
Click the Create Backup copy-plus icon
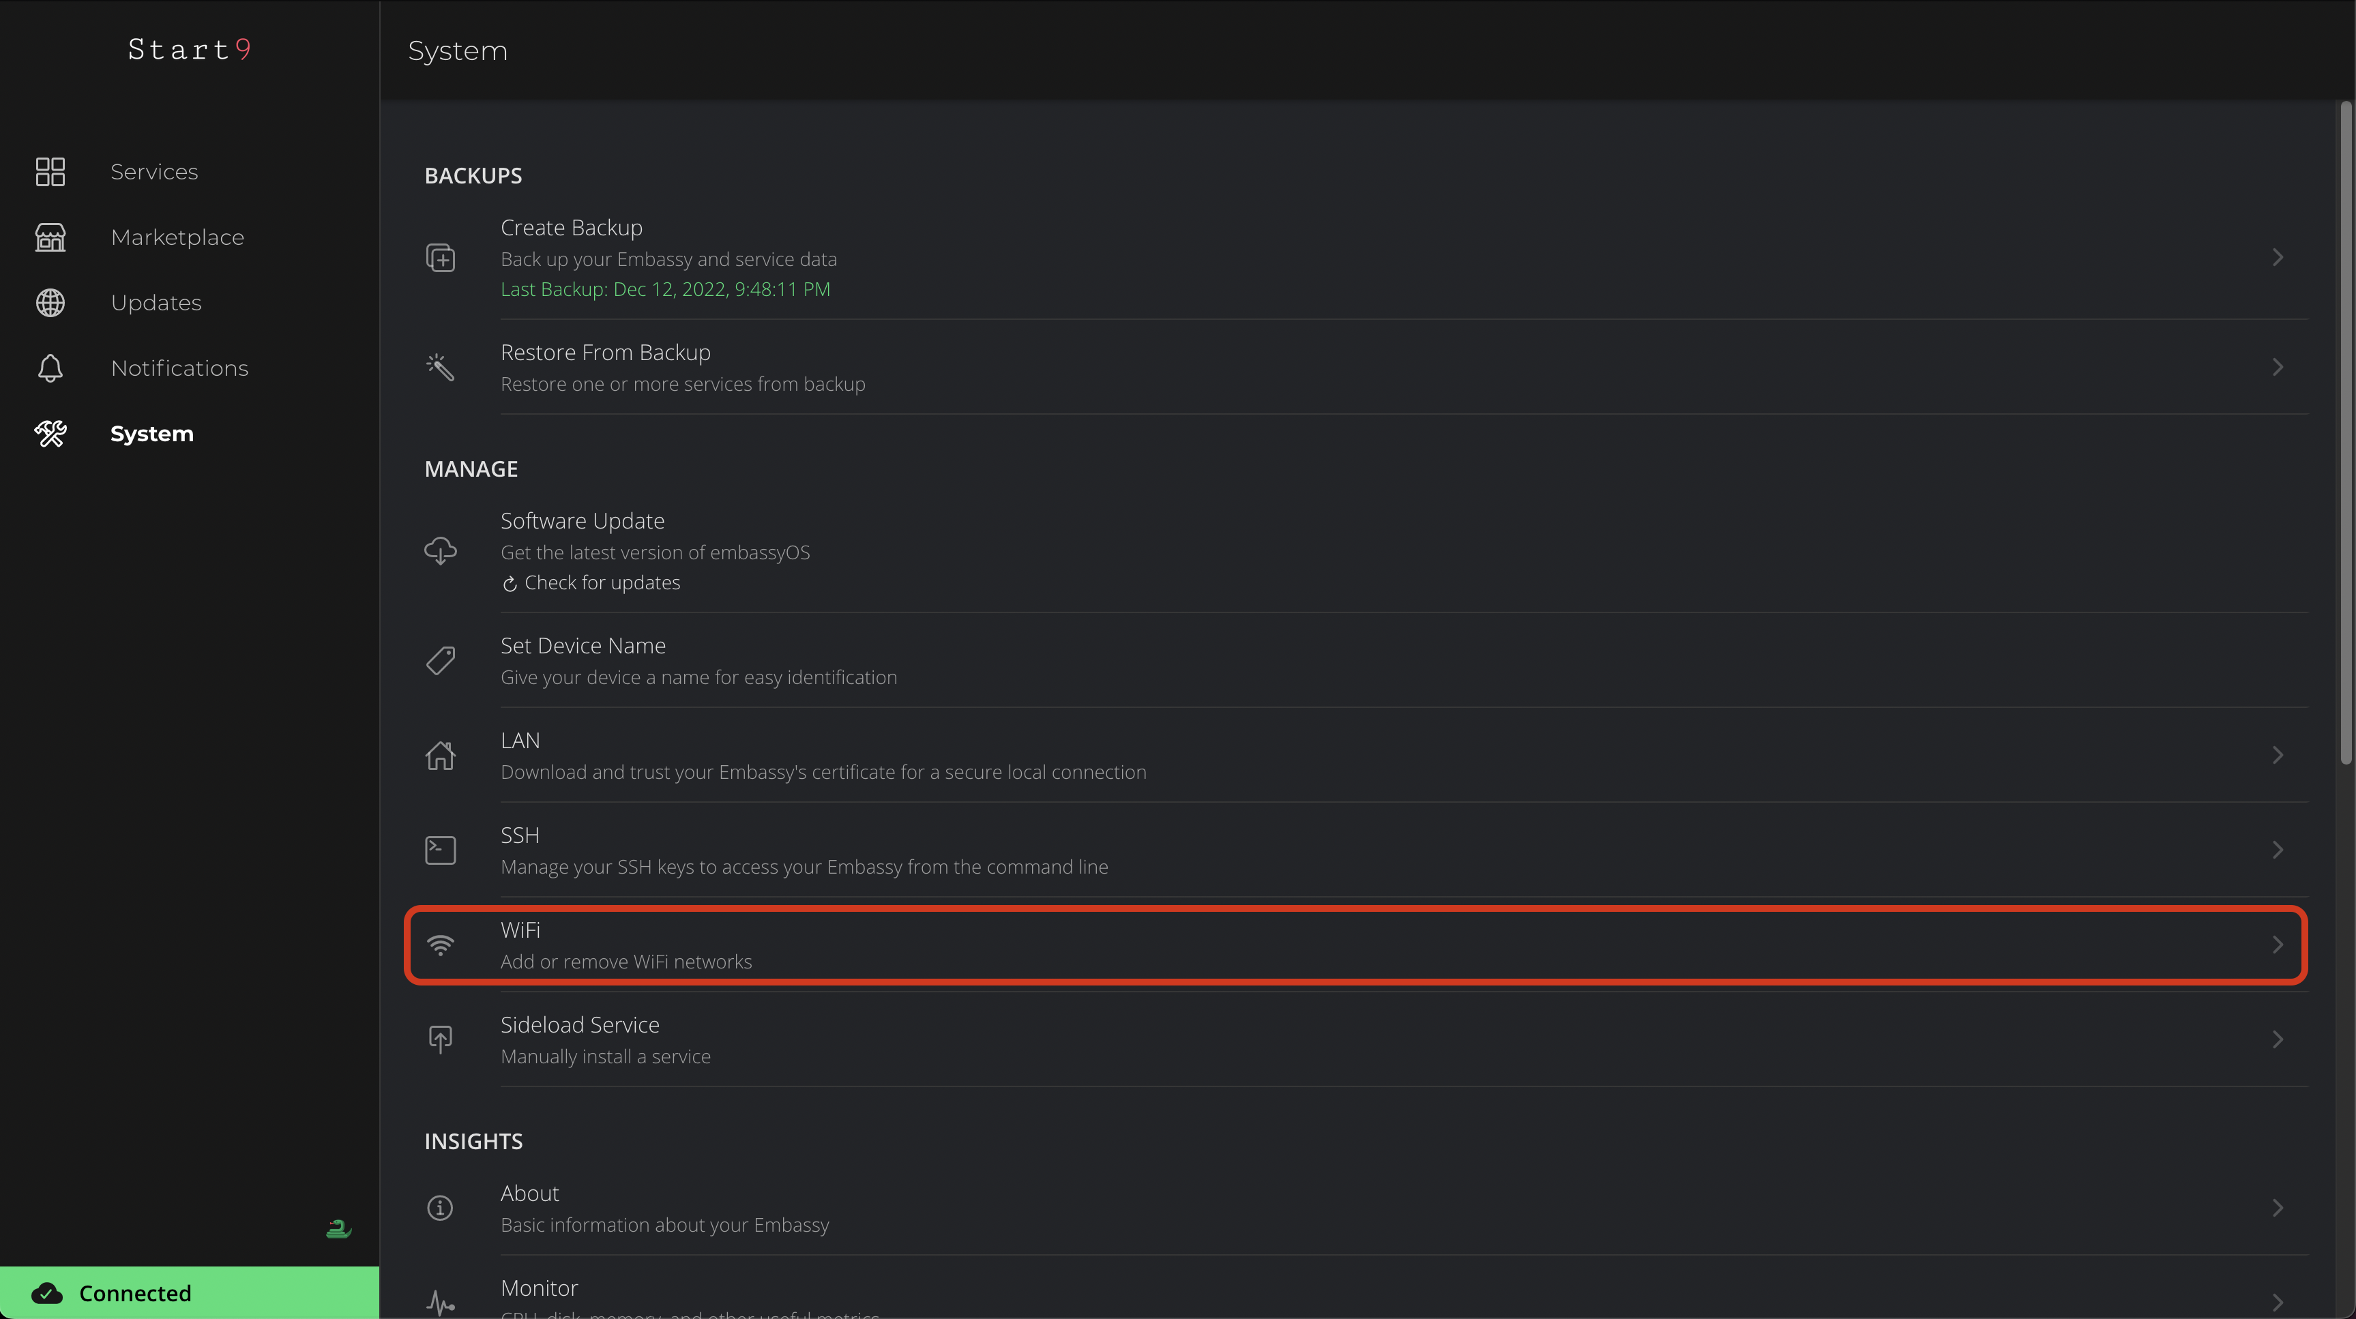(441, 258)
